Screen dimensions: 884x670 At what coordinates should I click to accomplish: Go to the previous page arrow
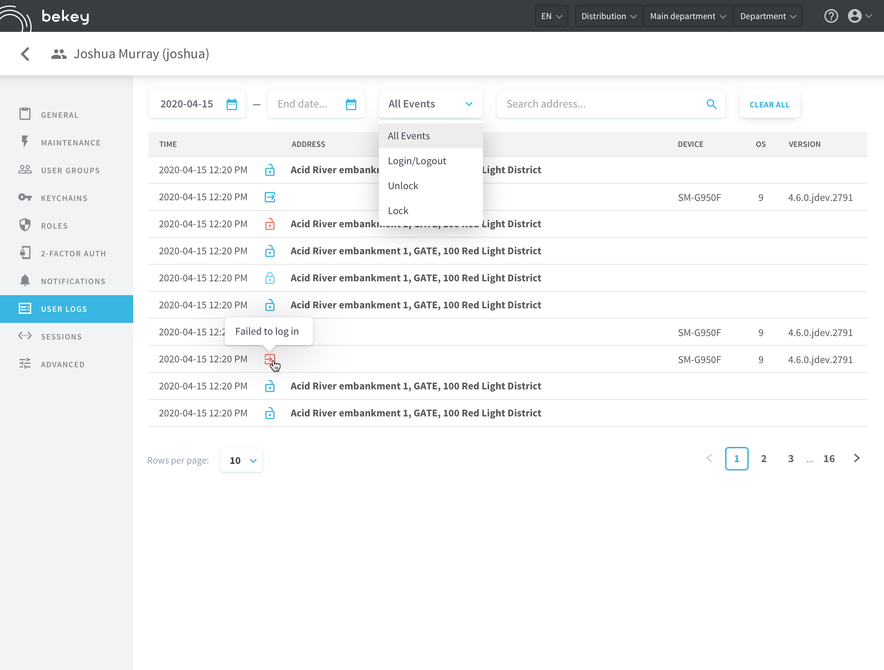pos(709,458)
